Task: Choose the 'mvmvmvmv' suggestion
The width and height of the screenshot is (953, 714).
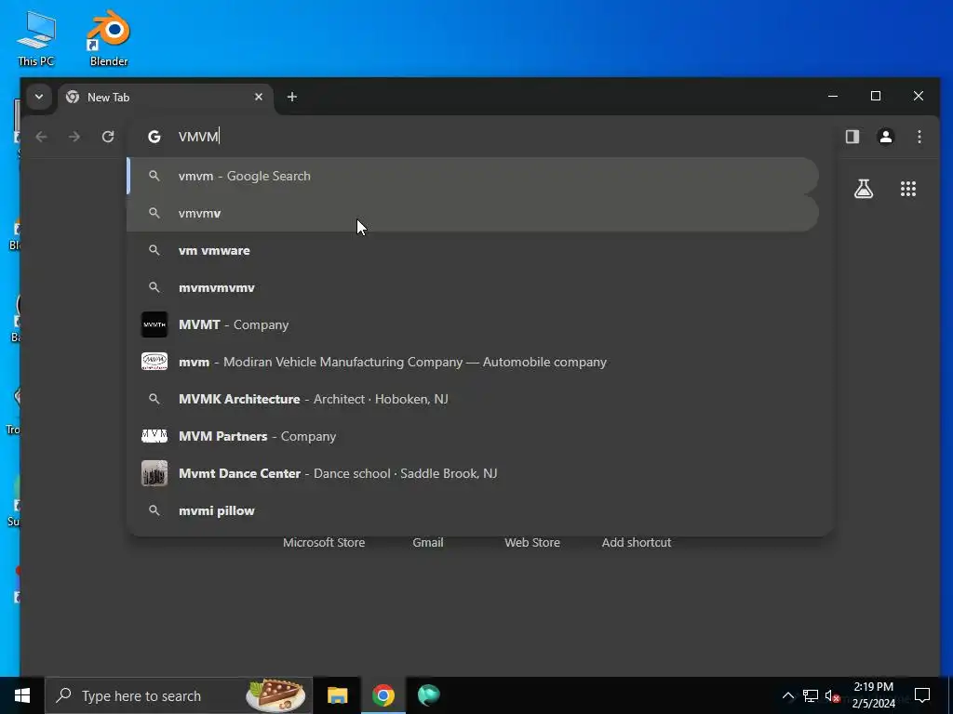Action: (473, 287)
